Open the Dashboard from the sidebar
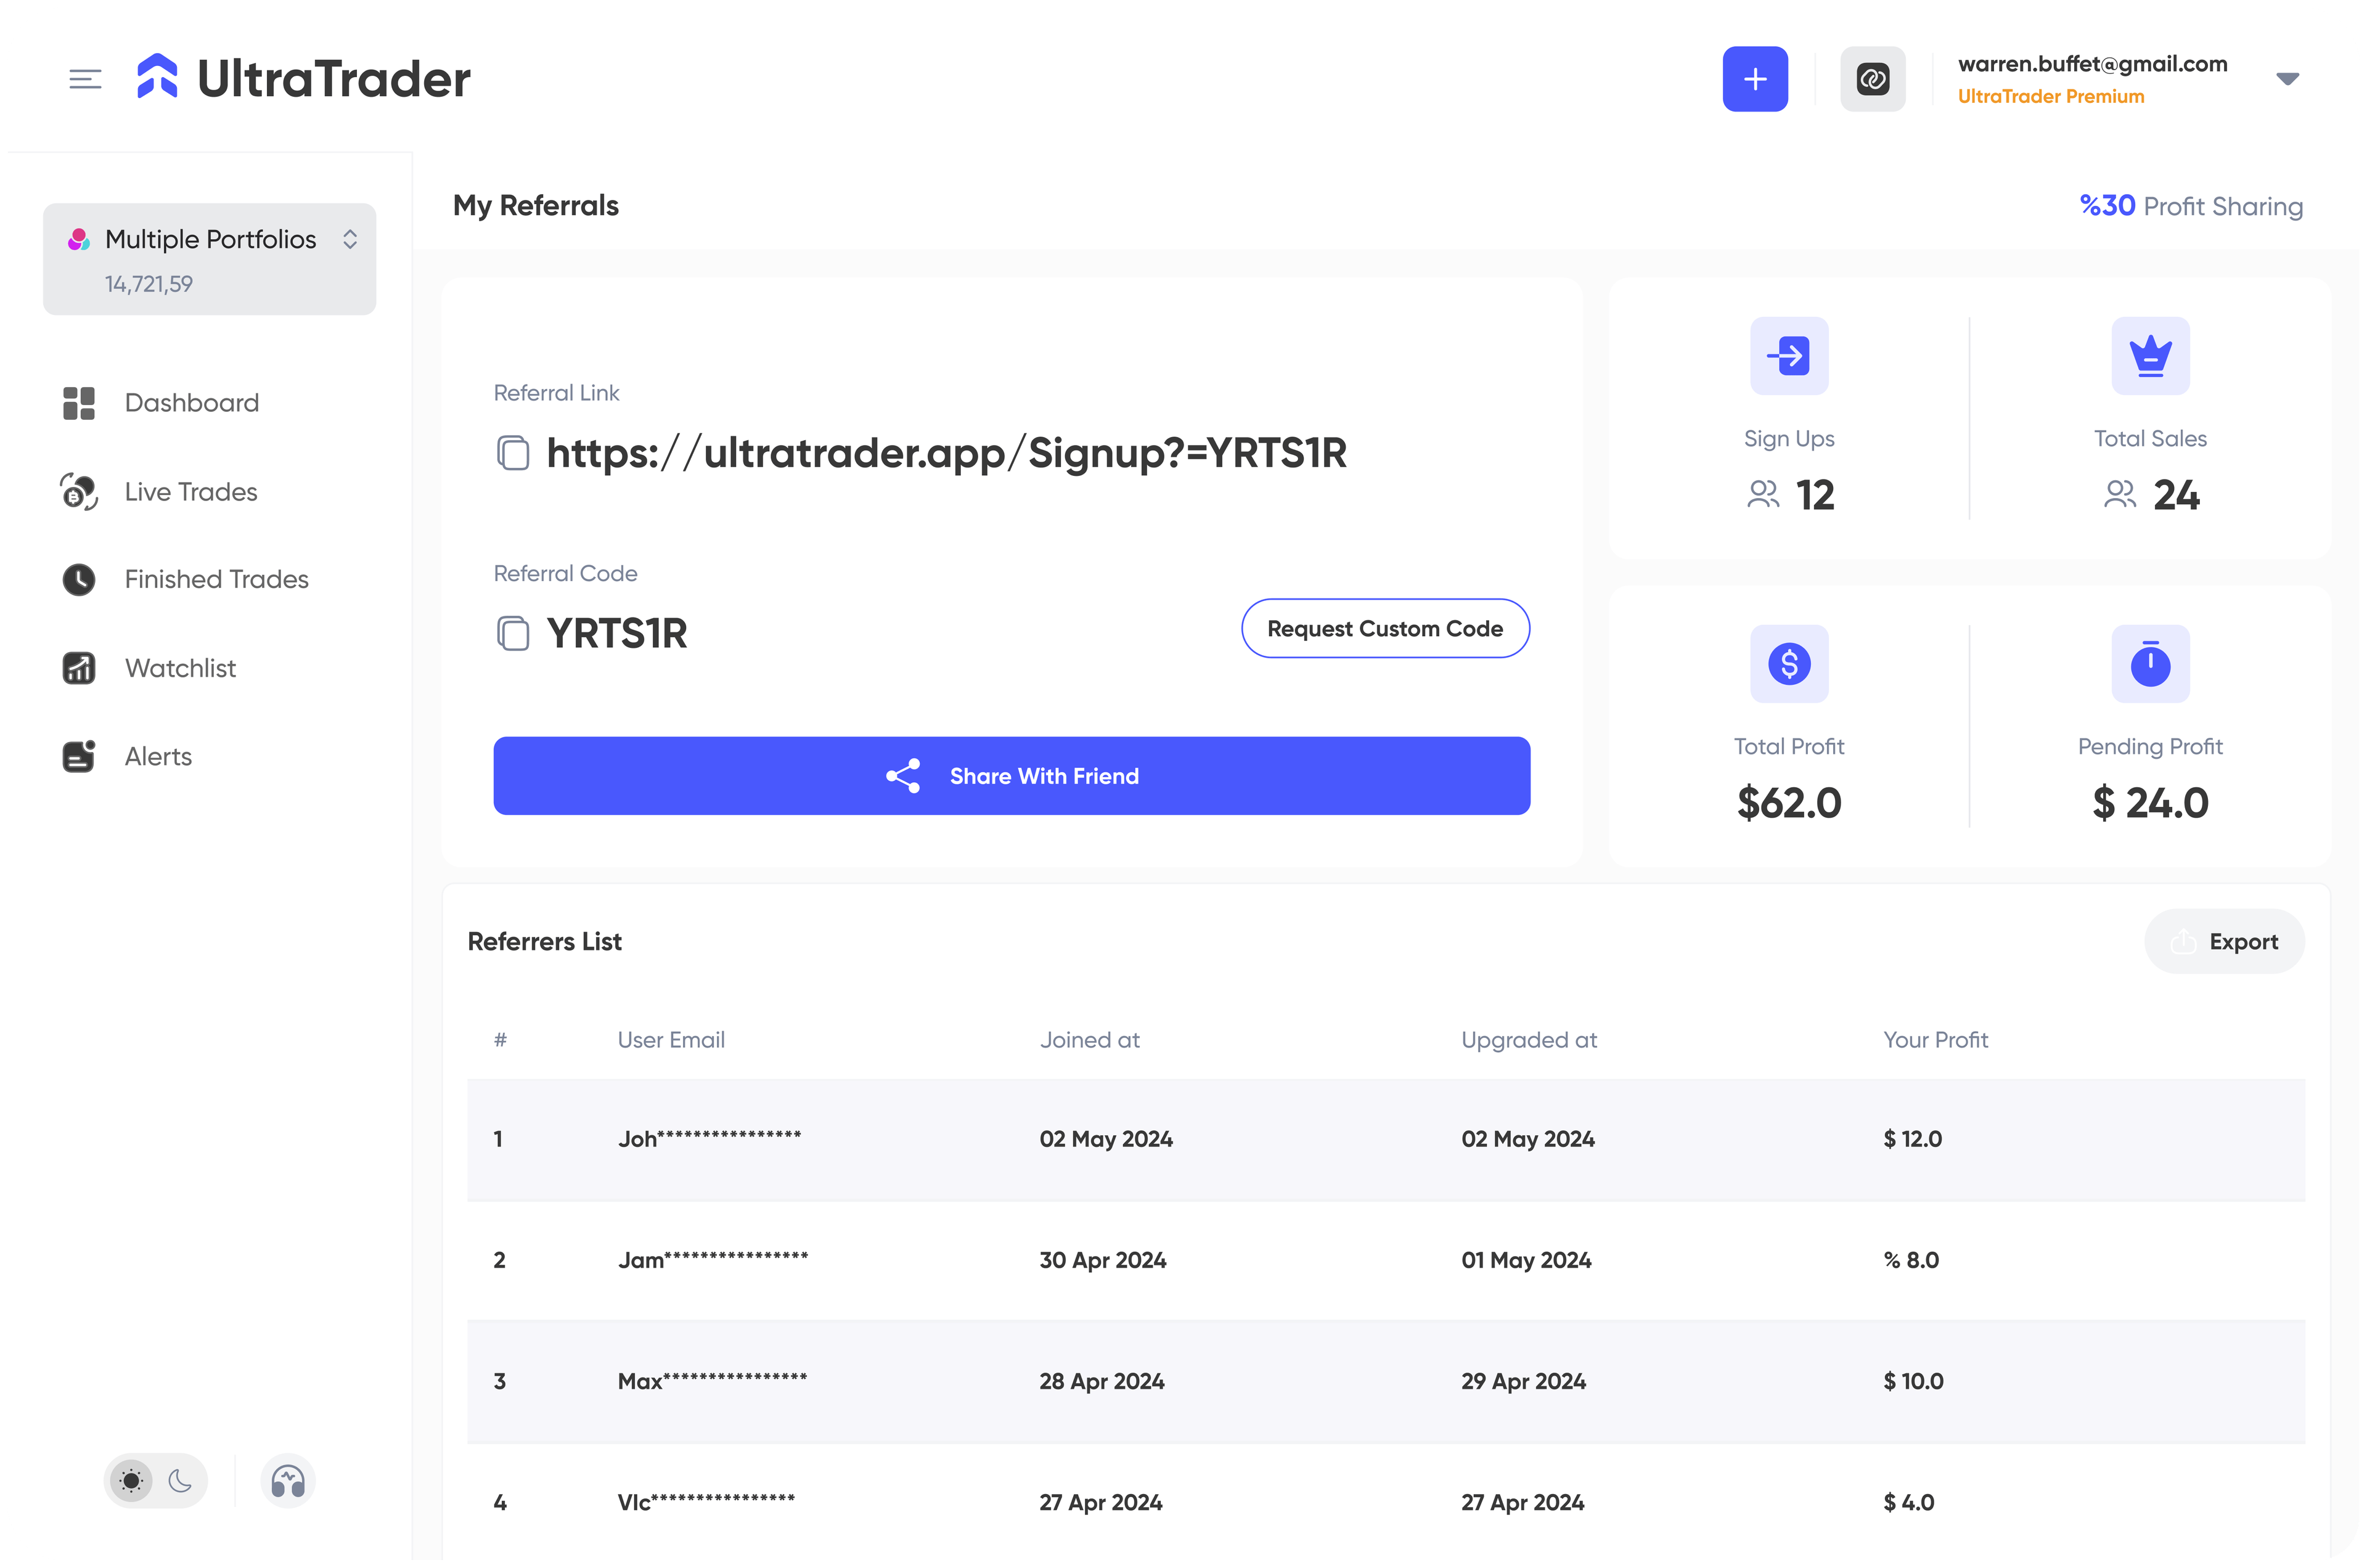This screenshot has height=1568, width=2367. [x=191, y=402]
